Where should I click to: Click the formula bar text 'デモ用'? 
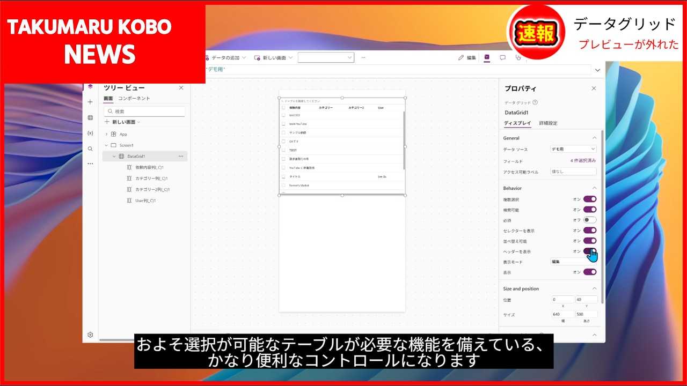coord(215,70)
